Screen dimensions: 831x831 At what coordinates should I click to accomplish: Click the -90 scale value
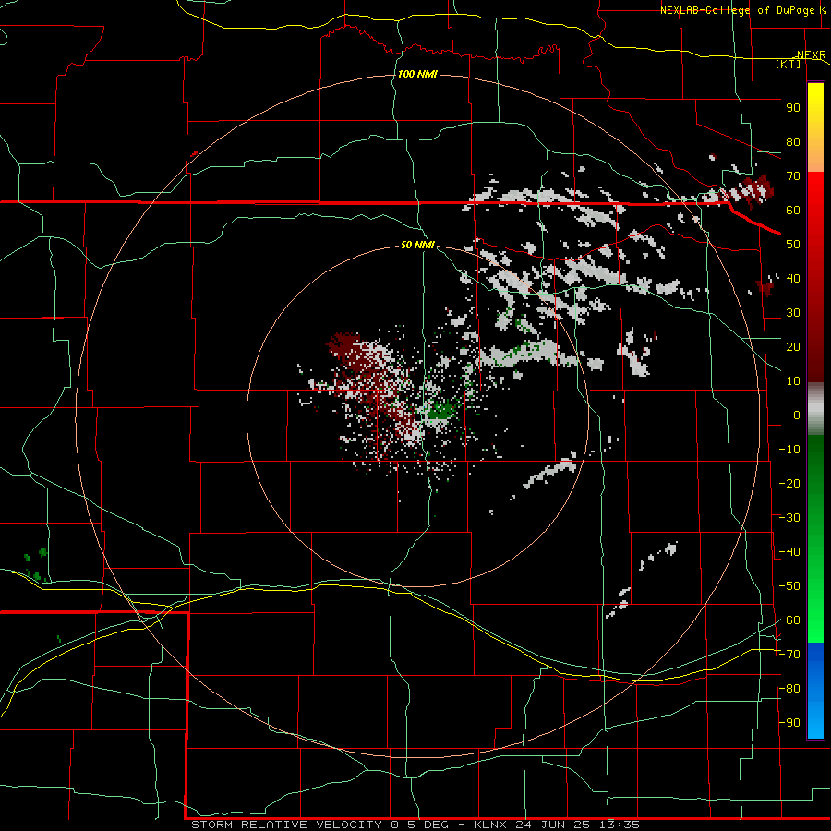789,722
